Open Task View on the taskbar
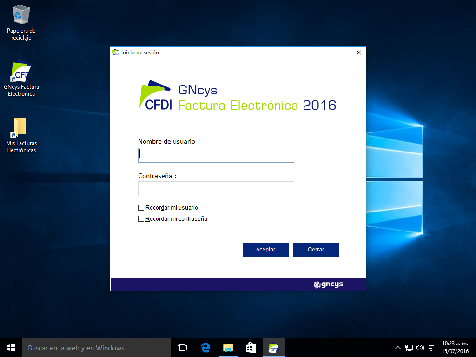Viewport: 476px width, 357px height. [x=182, y=348]
